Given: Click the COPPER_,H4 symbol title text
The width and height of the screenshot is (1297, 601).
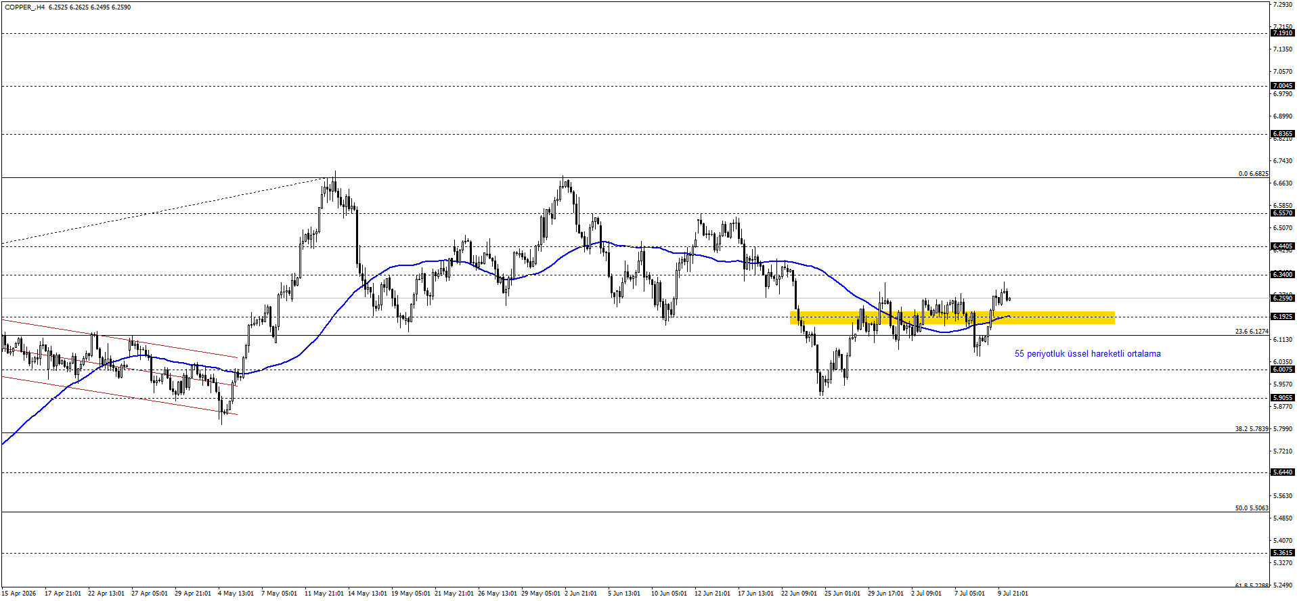Looking at the screenshot, I should [24, 7].
